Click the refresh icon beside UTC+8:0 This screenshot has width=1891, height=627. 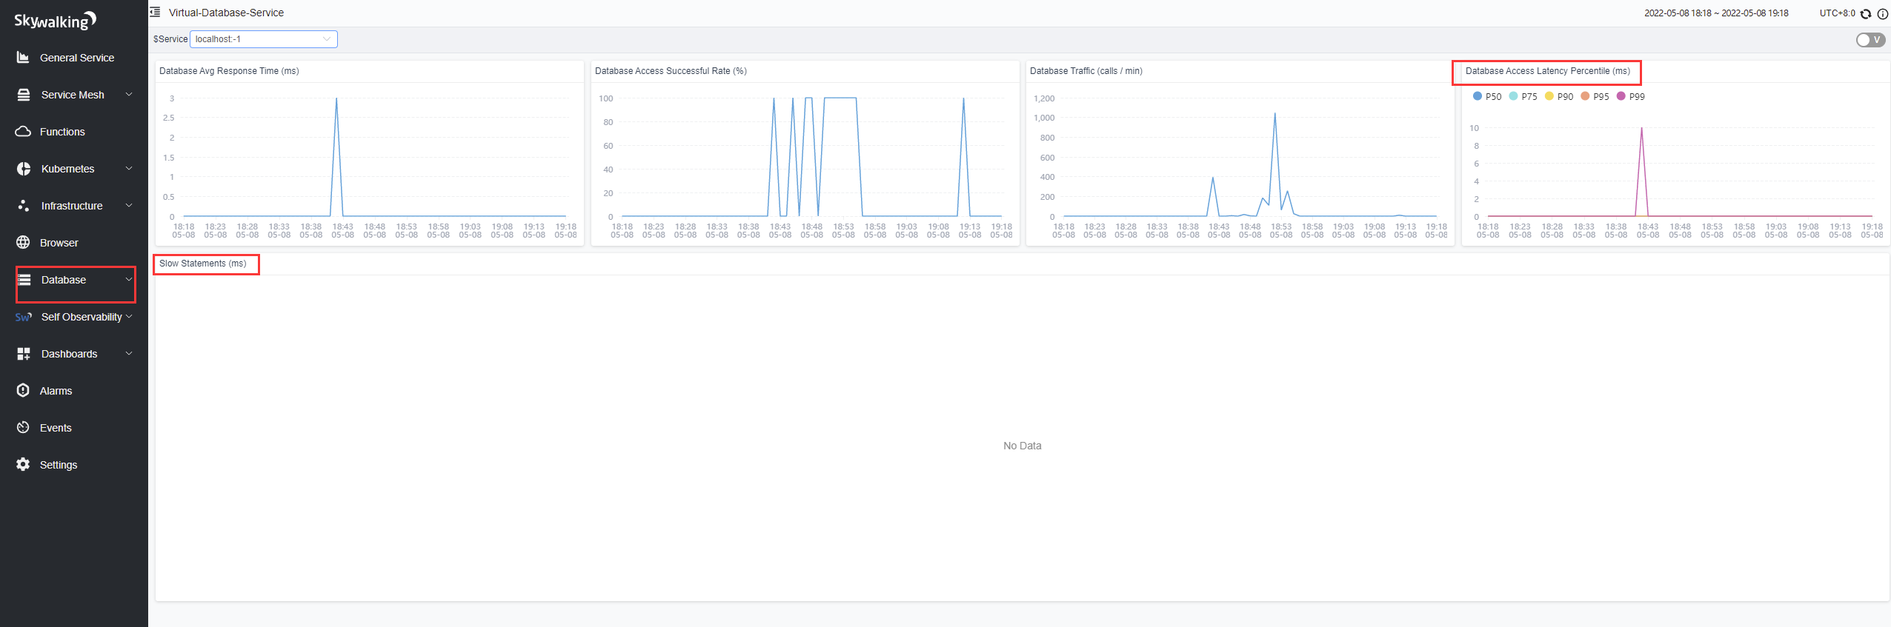click(x=1866, y=13)
